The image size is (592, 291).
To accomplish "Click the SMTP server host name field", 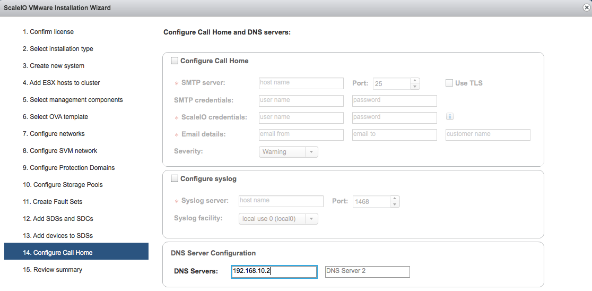I will point(301,83).
